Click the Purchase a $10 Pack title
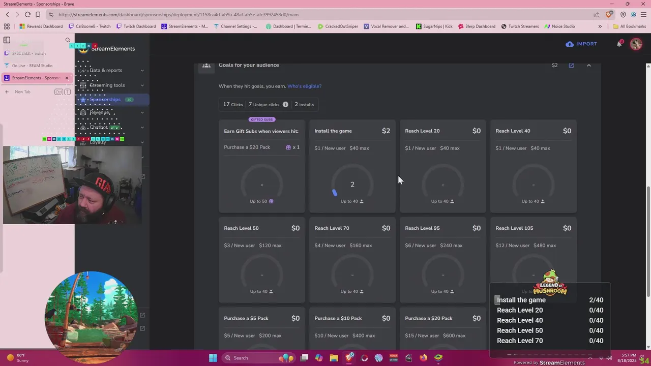Viewport: 651px width, 366px height. pos(338,318)
